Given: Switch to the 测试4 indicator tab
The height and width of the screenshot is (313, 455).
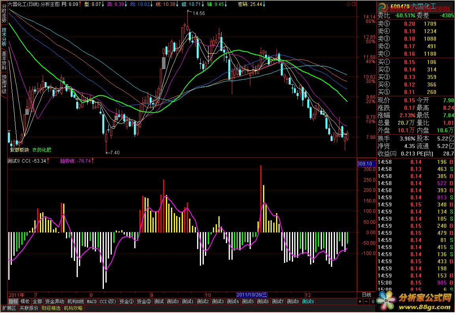Looking at the screenshot, I should click(233, 302).
